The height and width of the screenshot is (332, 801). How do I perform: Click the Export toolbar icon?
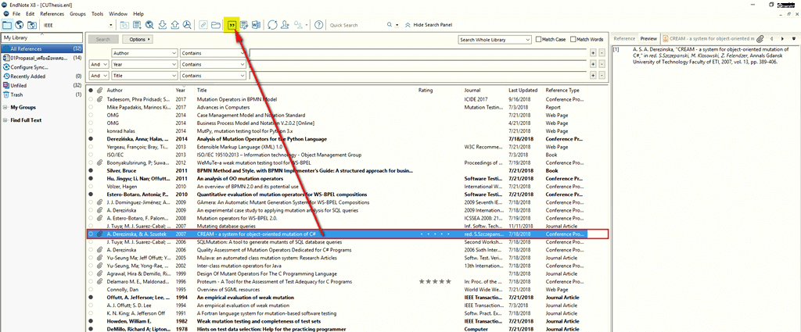[x=174, y=25]
